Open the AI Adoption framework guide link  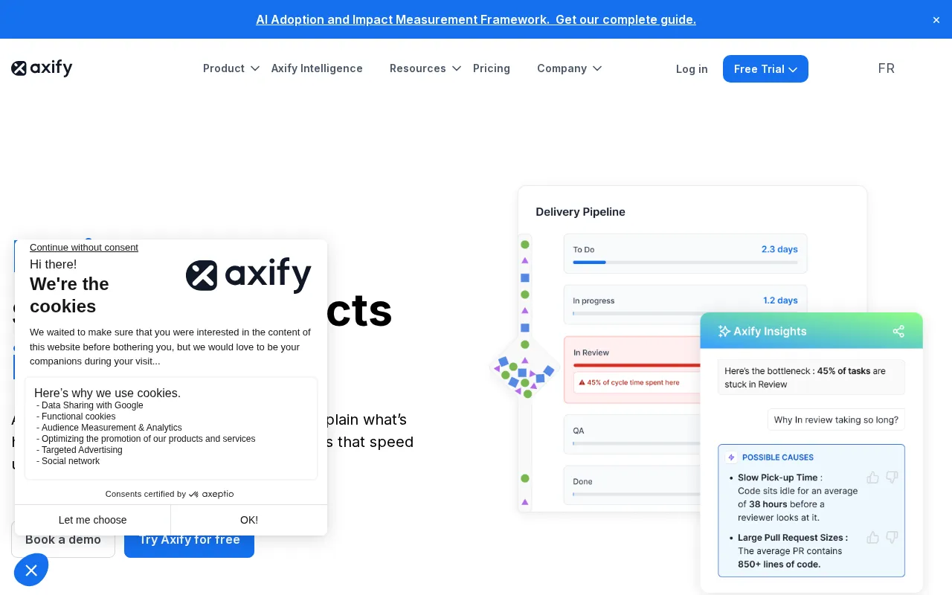476,19
